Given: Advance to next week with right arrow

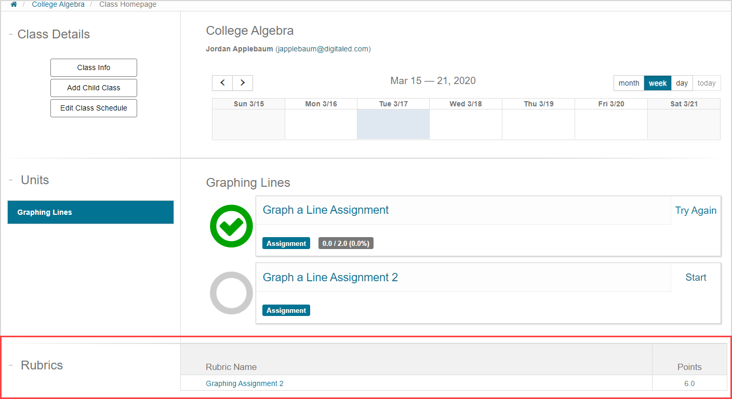Looking at the screenshot, I should click(243, 83).
